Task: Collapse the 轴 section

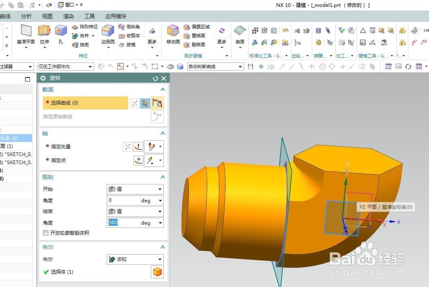Action: click(163, 133)
